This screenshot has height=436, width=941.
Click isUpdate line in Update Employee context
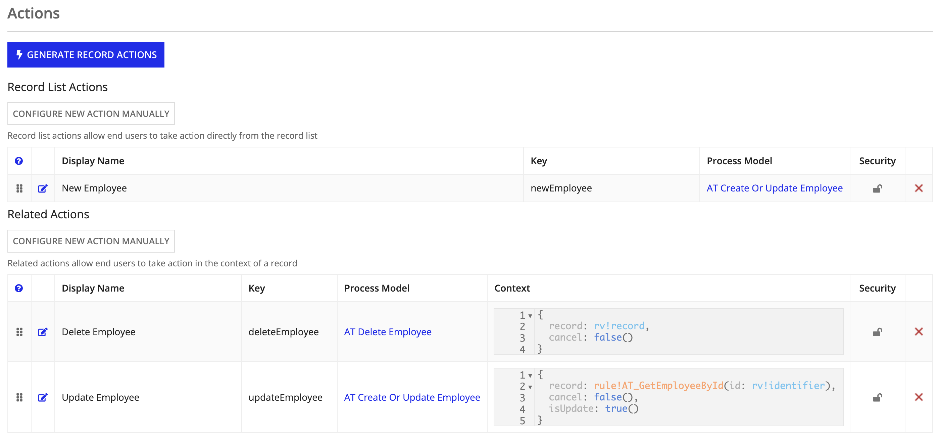click(594, 408)
